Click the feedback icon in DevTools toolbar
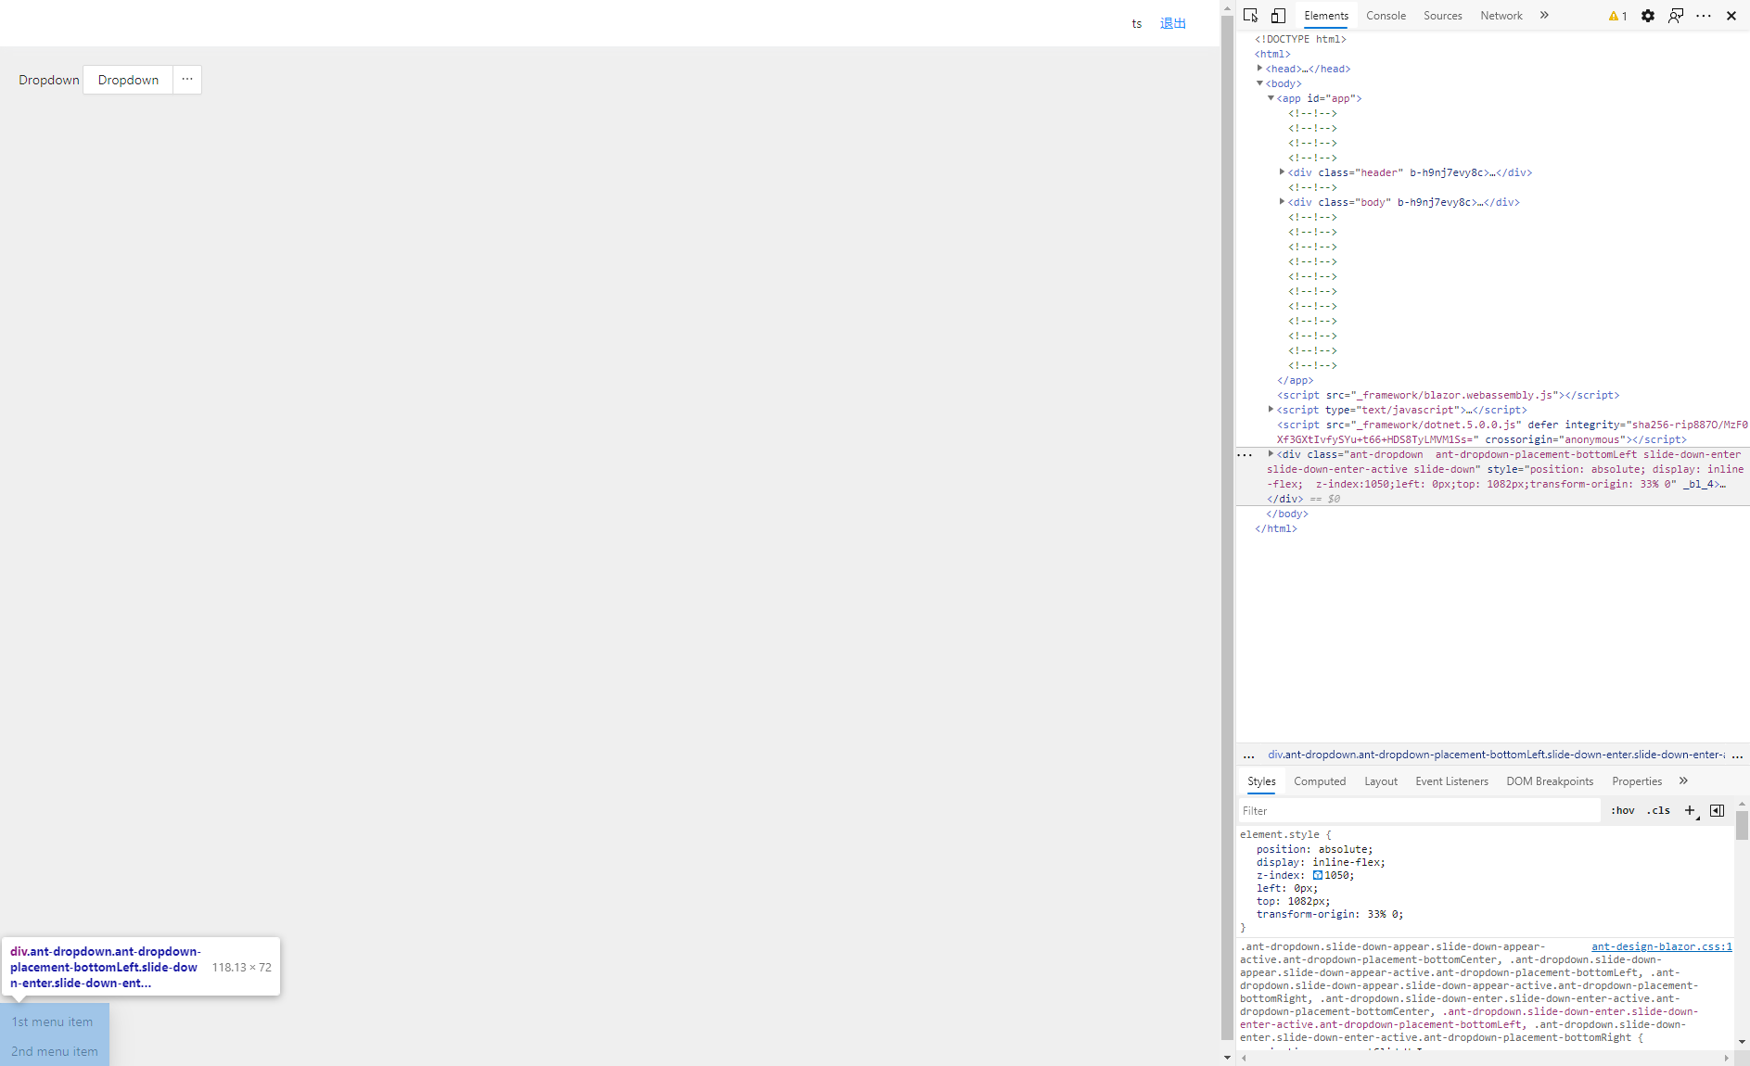The image size is (1750, 1066). click(x=1676, y=16)
